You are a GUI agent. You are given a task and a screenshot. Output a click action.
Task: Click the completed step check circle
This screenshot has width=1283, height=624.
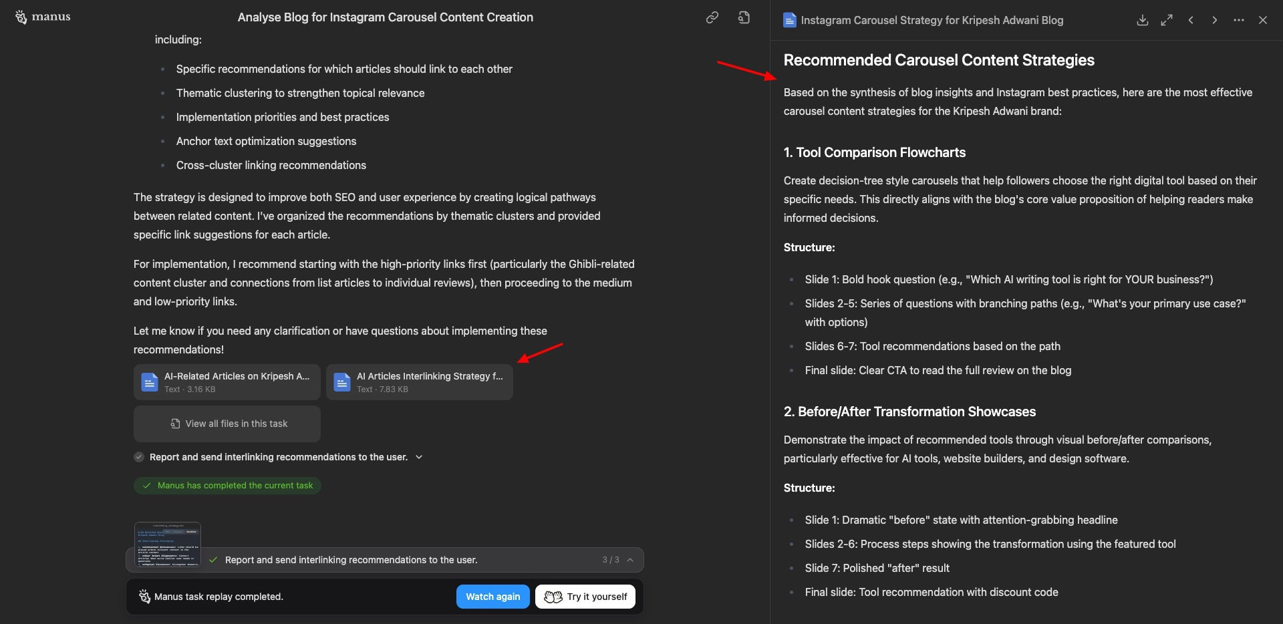point(139,457)
